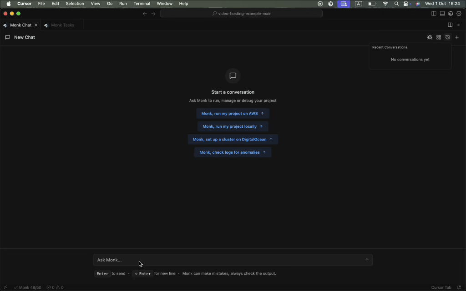Click the date and time Wed 1 Oct
The image size is (466, 291).
(442, 4)
